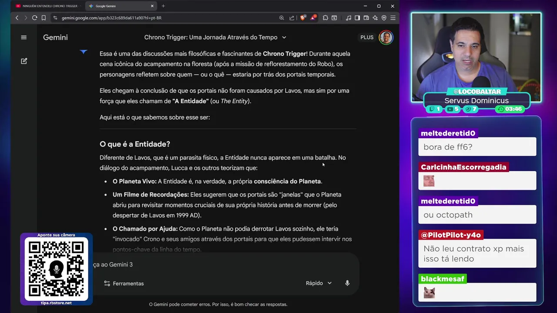Share this page via share icon
Viewport: 557px width, 313px height.
pyautogui.click(x=292, y=18)
